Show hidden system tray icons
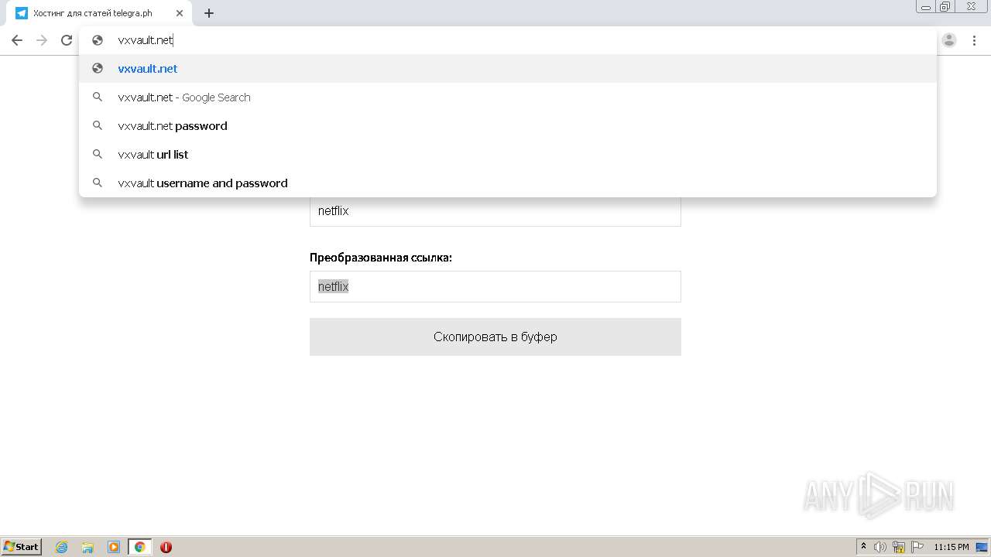 [863, 547]
